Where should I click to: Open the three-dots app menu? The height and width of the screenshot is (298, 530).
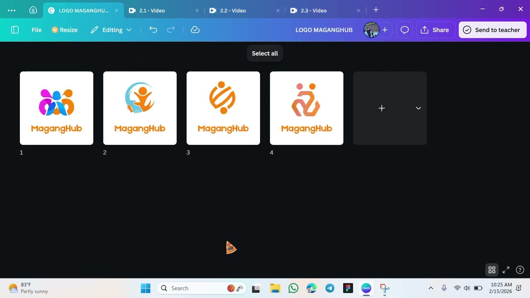coord(12,10)
